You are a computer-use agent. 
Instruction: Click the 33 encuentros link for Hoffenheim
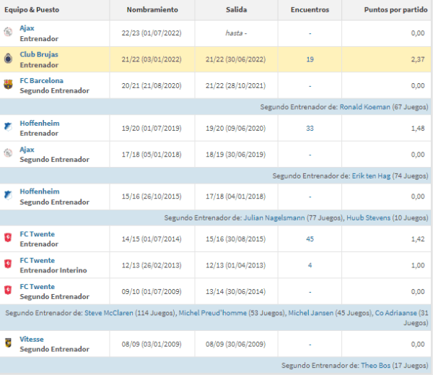pyautogui.click(x=310, y=129)
